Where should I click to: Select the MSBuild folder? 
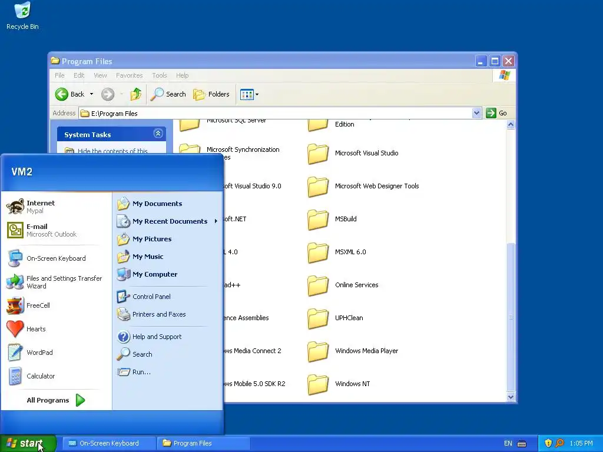[332, 220]
